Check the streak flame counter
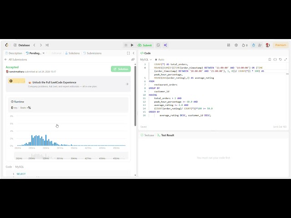291x218 pixels. [245, 45]
